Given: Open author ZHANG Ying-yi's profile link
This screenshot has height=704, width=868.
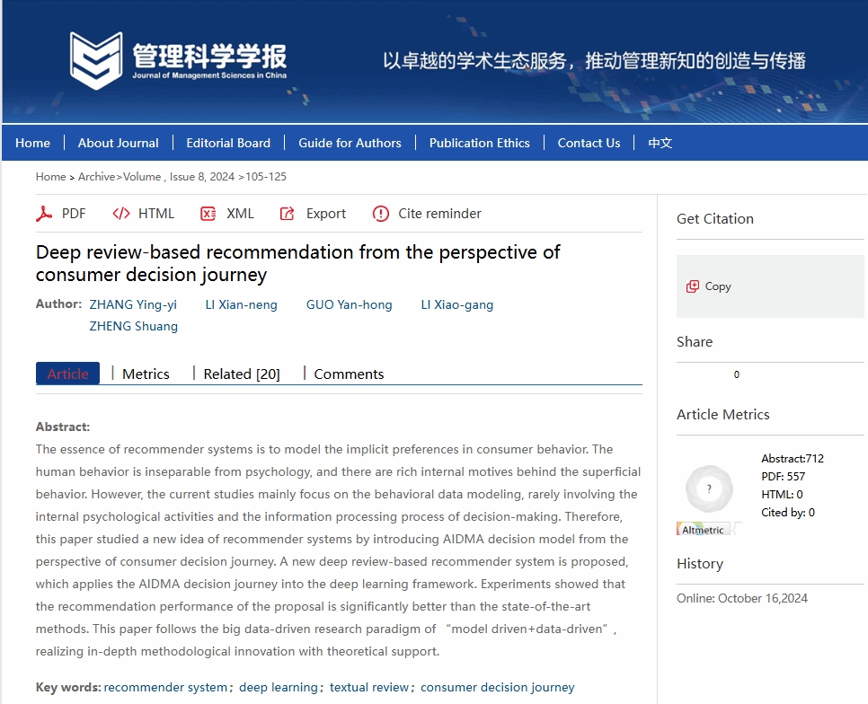Looking at the screenshot, I should click(x=133, y=304).
